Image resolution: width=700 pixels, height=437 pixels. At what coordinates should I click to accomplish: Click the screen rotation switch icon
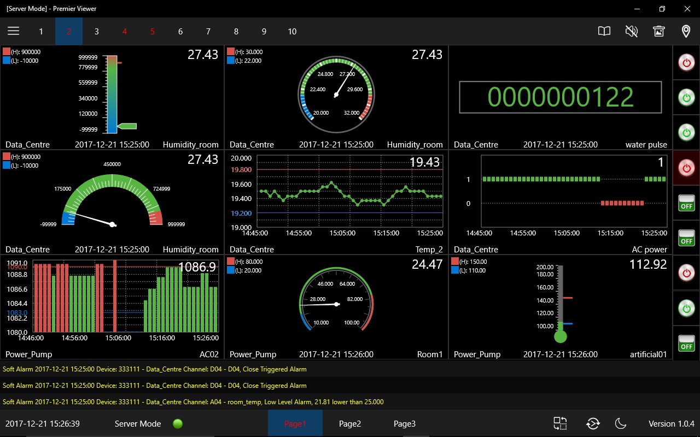pyautogui.click(x=560, y=424)
